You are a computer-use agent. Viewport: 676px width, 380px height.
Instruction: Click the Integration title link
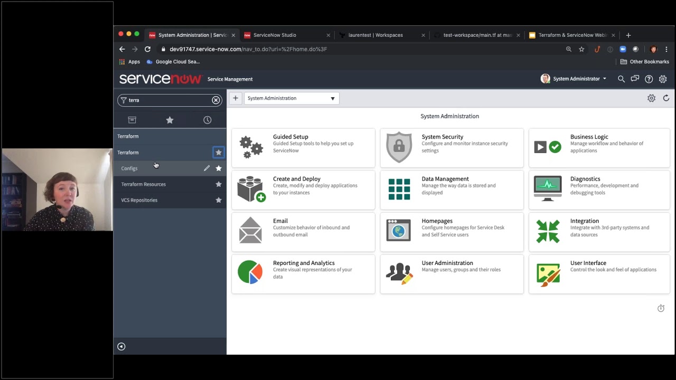(x=585, y=221)
